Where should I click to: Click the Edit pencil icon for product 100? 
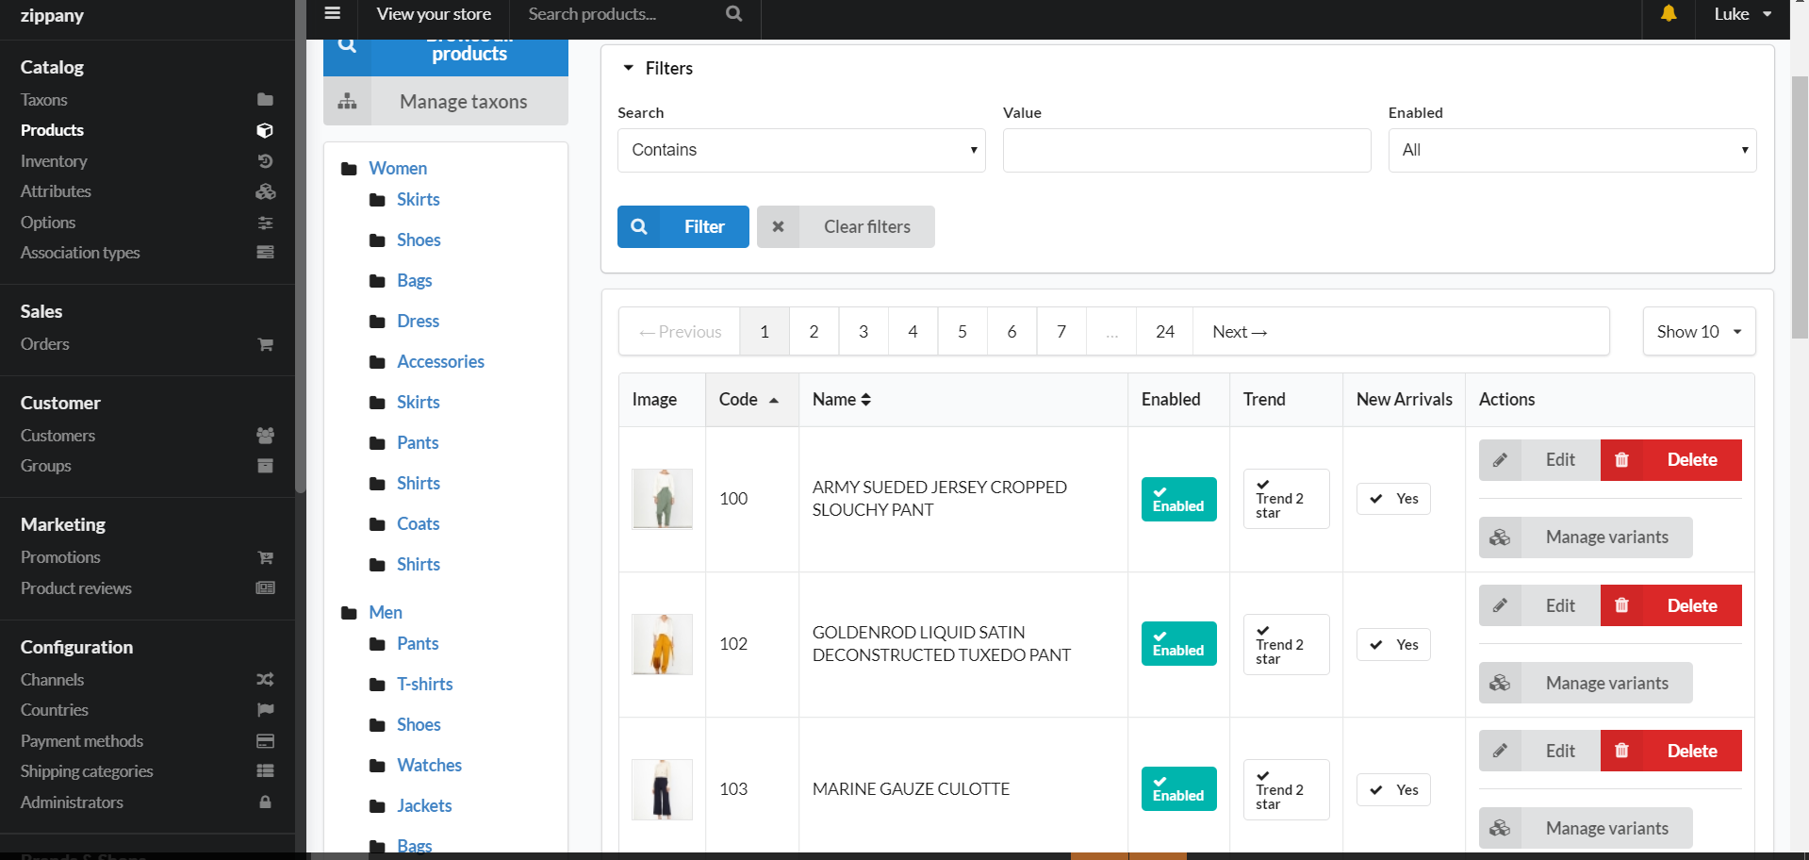tap(1501, 459)
